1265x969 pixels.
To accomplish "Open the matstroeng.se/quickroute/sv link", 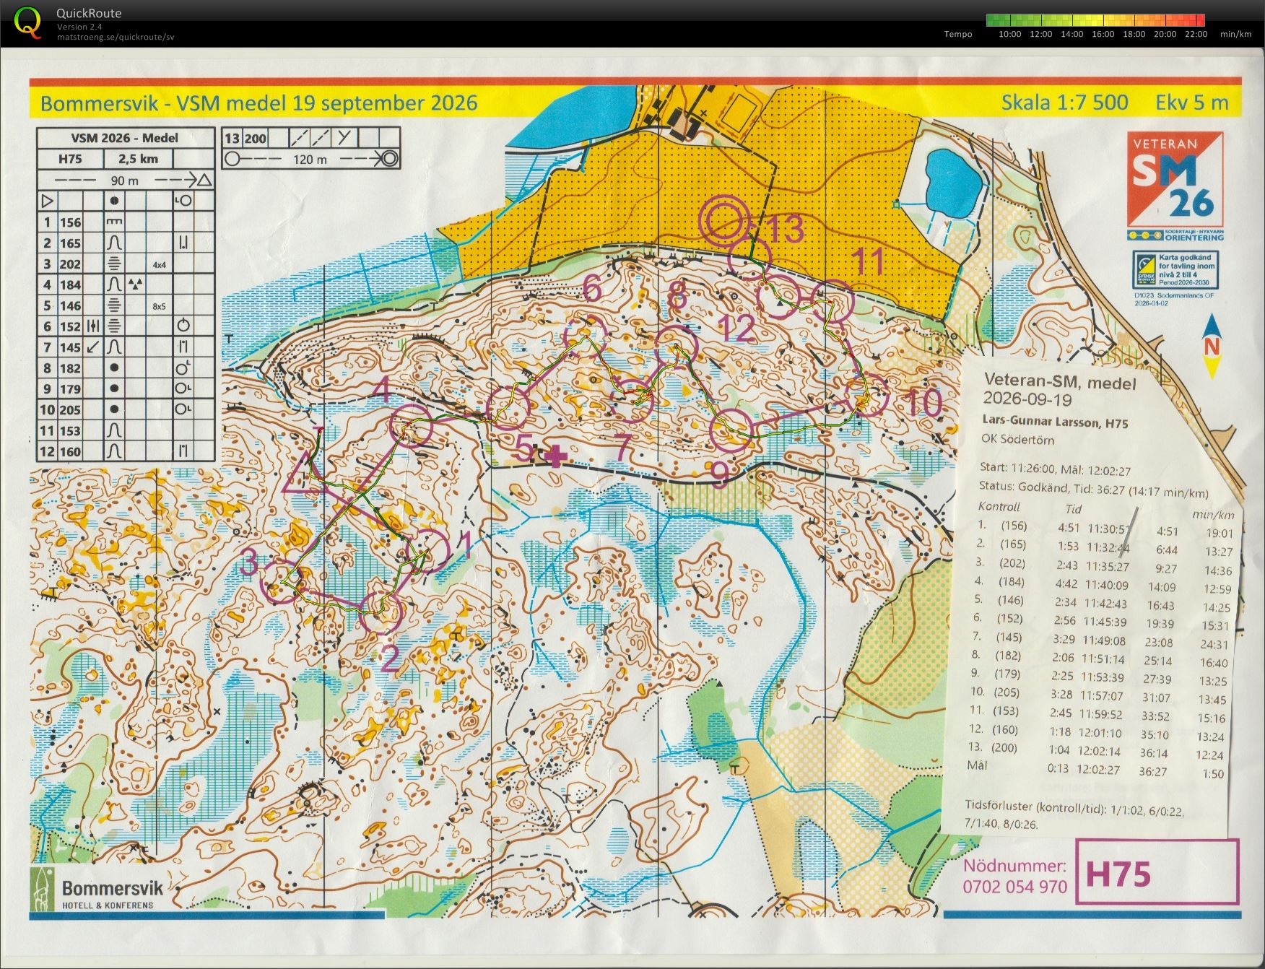I will [x=116, y=37].
